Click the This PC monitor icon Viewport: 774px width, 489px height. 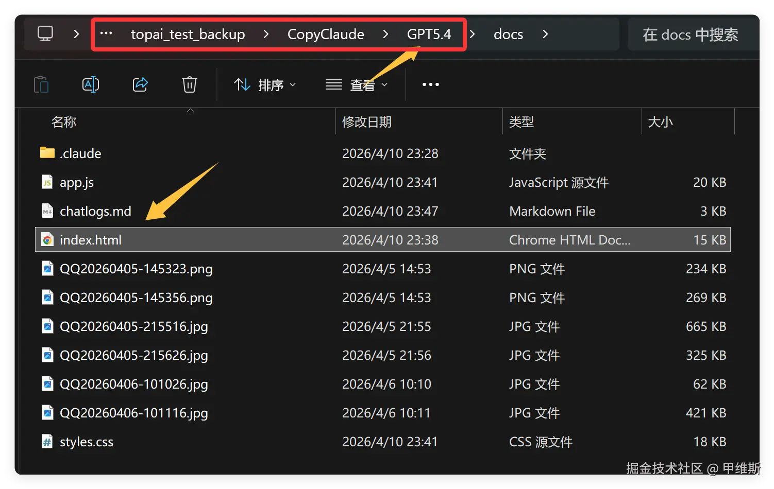(x=45, y=34)
